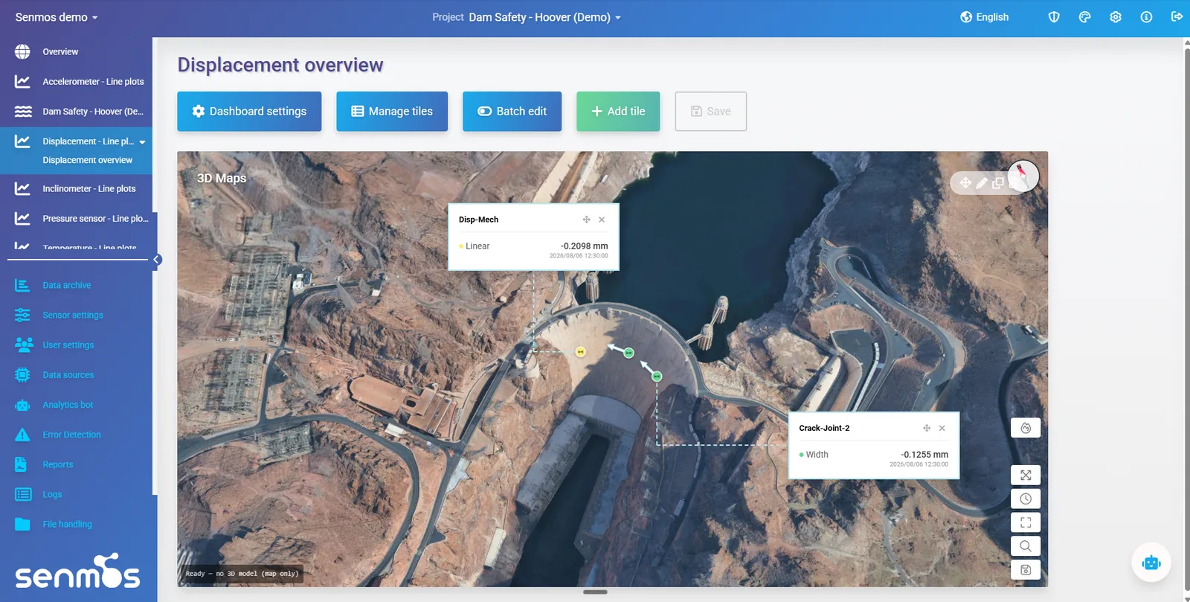Click the yellow sensor marker on dam
The height and width of the screenshot is (602, 1190).
581,351
